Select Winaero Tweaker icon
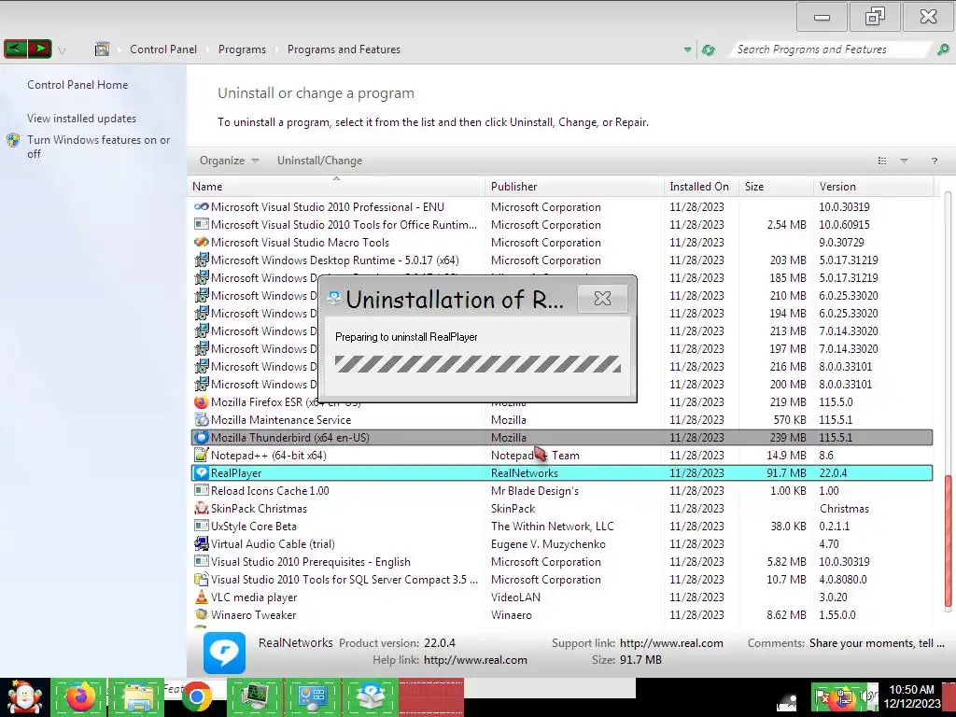 coord(202,614)
